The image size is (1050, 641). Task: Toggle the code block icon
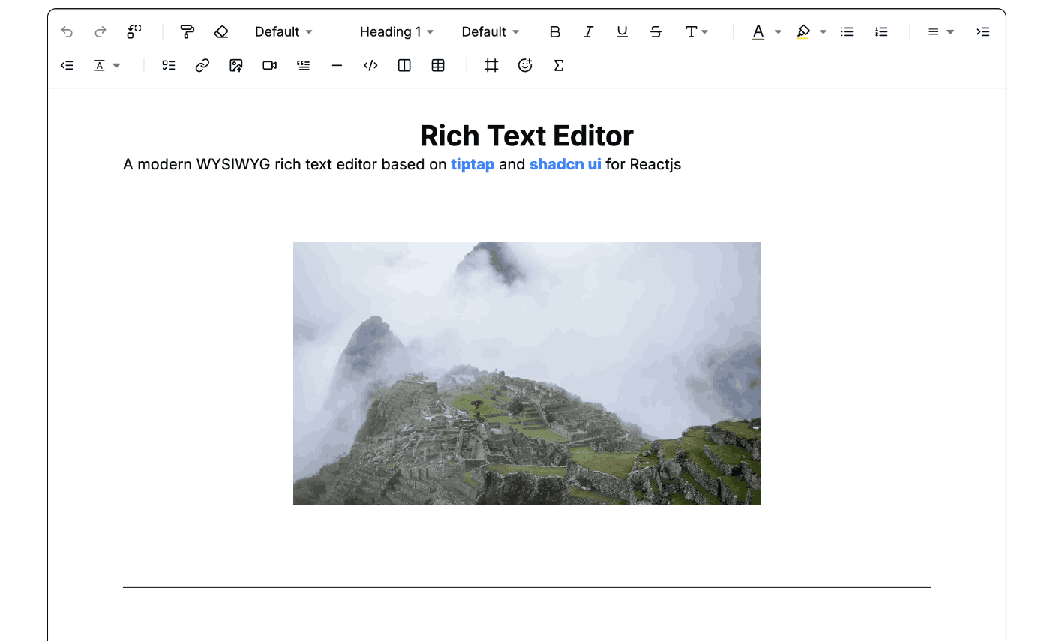370,66
